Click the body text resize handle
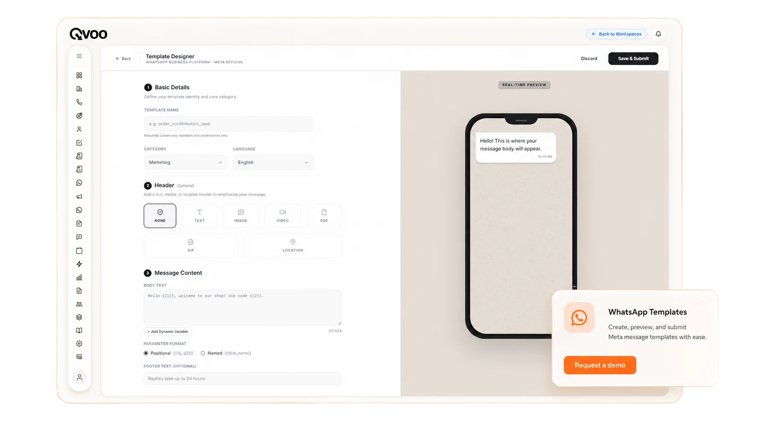769x432 pixels. coord(339,323)
